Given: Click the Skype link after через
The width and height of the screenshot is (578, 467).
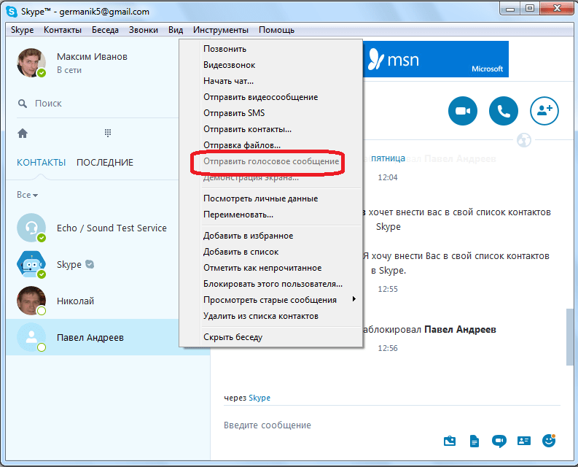Looking at the screenshot, I should (259, 398).
